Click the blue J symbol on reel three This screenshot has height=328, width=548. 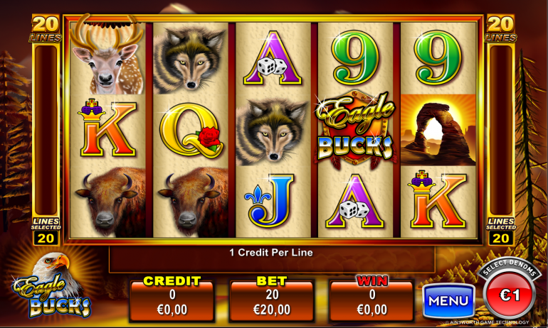[x=272, y=200]
